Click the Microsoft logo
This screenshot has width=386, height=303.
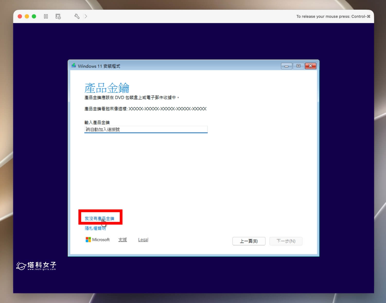coord(98,240)
